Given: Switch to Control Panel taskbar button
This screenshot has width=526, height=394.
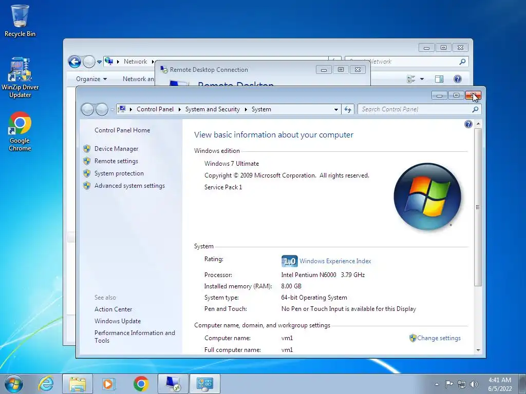Looking at the screenshot, I should (205, 384).
